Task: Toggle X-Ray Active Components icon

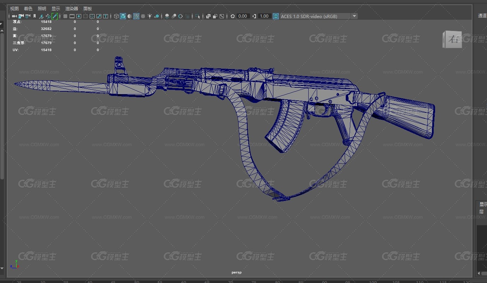Action: click(215, 16)
